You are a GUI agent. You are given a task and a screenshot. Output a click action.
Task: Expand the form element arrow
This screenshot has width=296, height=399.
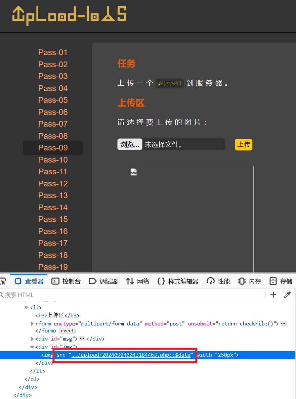(32, 324)
